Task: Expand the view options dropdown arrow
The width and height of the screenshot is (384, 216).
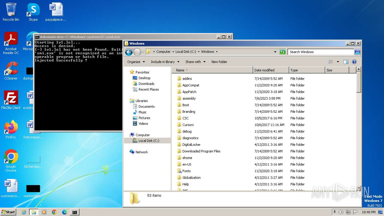Action: point(338,62)
